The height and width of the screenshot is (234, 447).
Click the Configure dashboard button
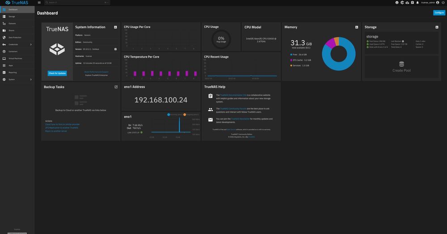pos(439,13)
